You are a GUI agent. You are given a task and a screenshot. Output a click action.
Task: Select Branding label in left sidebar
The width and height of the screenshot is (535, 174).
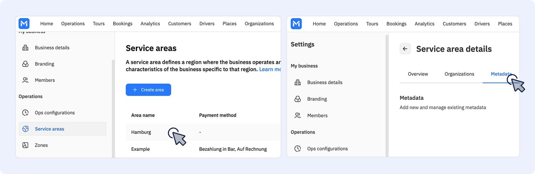45,64
